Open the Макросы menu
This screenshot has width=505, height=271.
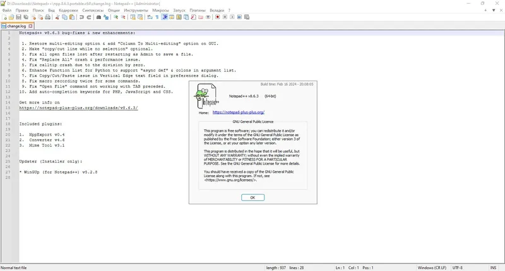click(x=160, y=10)
